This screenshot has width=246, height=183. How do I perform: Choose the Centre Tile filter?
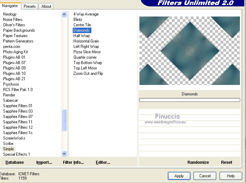[x=82, y=25]
